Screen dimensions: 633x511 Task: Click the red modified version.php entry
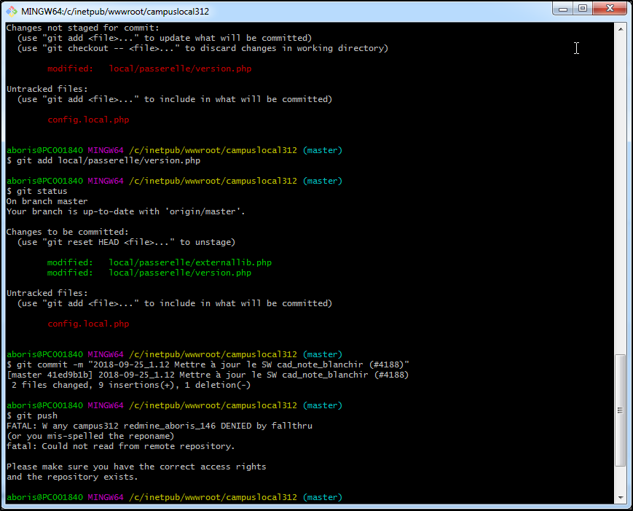tap(149, 69)
